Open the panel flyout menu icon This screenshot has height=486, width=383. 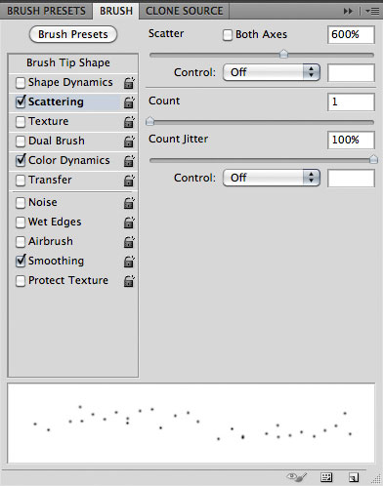(x=372, y=11)
